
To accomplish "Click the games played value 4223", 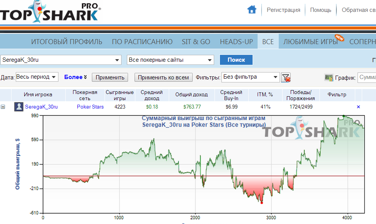I will [120, 107].
